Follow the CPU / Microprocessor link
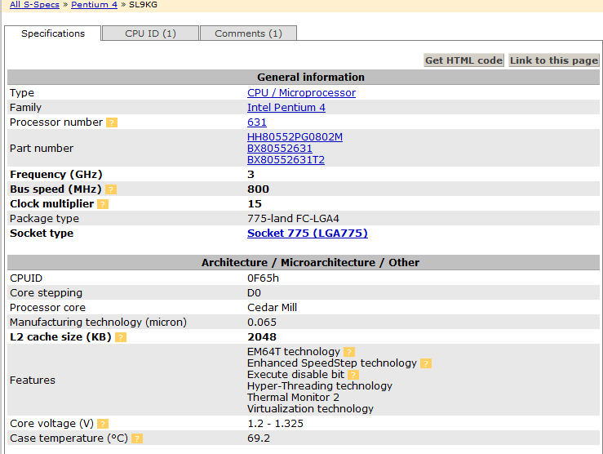 (x=302, y=93)
